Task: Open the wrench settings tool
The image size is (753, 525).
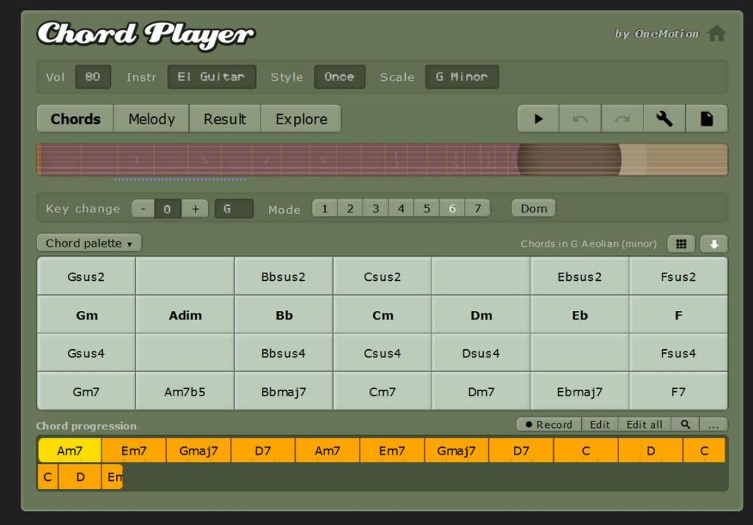Action: coord(664,119)
